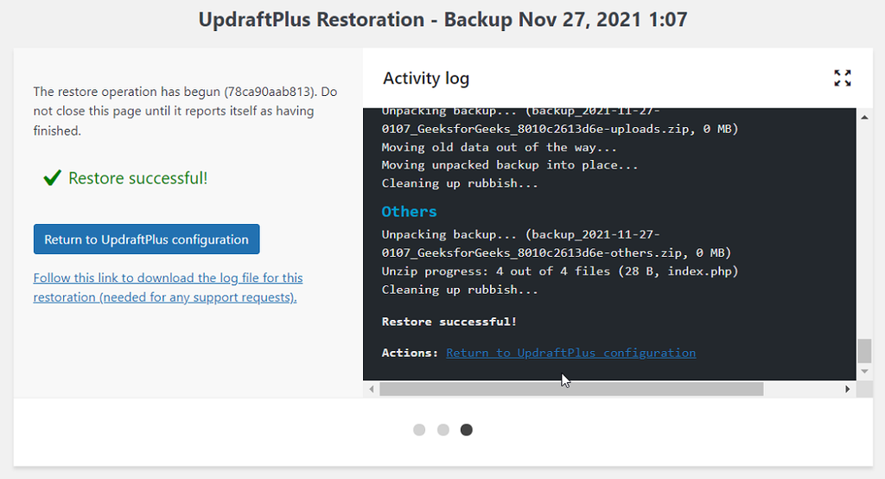Click the log's vertical scrollbar up arrow
The image size is (885, 479).
coord(864,116)
